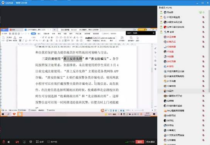The width and height of the screenshot is (210, 145).
Task: Expand the AaBbC styles gallery
Action: (x=116, y=39)
